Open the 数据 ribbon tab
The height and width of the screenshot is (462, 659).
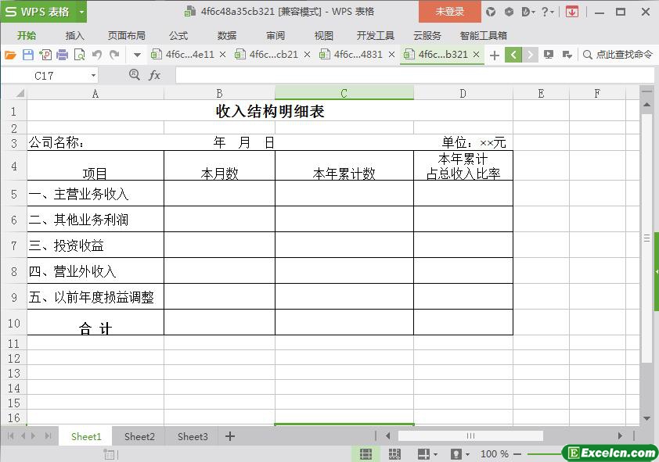(227, 36)
